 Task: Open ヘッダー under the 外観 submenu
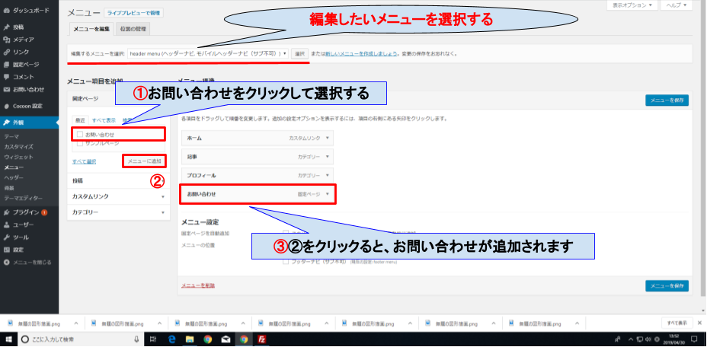click(14, 177)
